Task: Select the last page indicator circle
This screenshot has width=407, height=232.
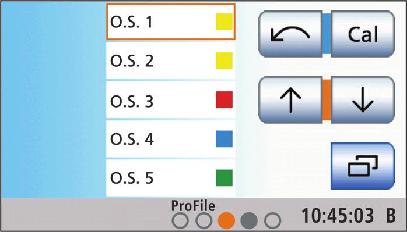Action: 272,221
